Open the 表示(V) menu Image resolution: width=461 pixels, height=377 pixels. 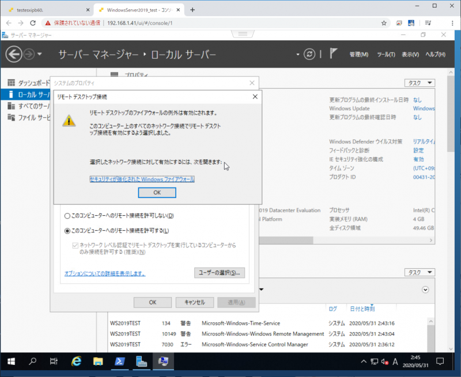pyautogui.click(x=410, y=54)
